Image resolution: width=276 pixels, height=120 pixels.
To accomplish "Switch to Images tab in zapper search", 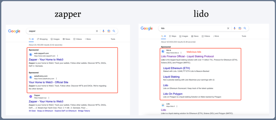I will 55,39.
